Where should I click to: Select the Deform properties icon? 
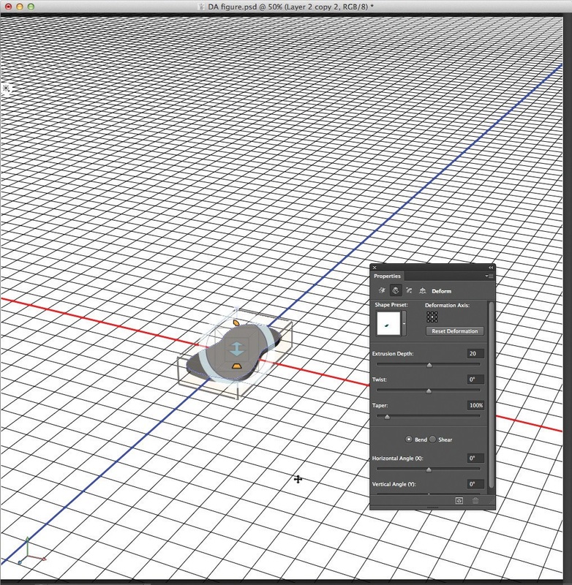click(396, 290)
